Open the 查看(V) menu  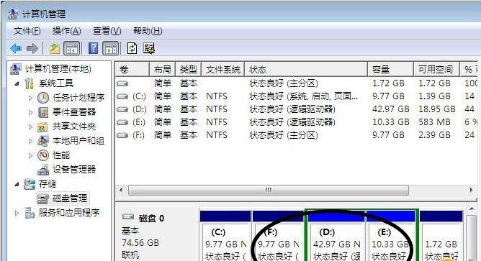click(x=107, y=31)
